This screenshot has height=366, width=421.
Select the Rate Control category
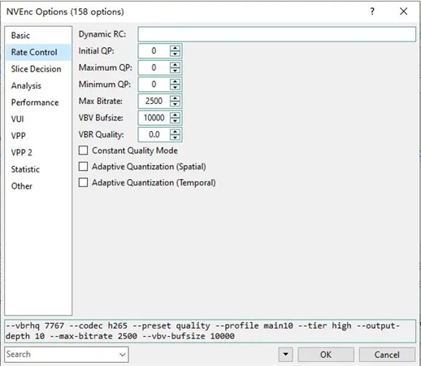pyautogui.click(x=38, y=52)
